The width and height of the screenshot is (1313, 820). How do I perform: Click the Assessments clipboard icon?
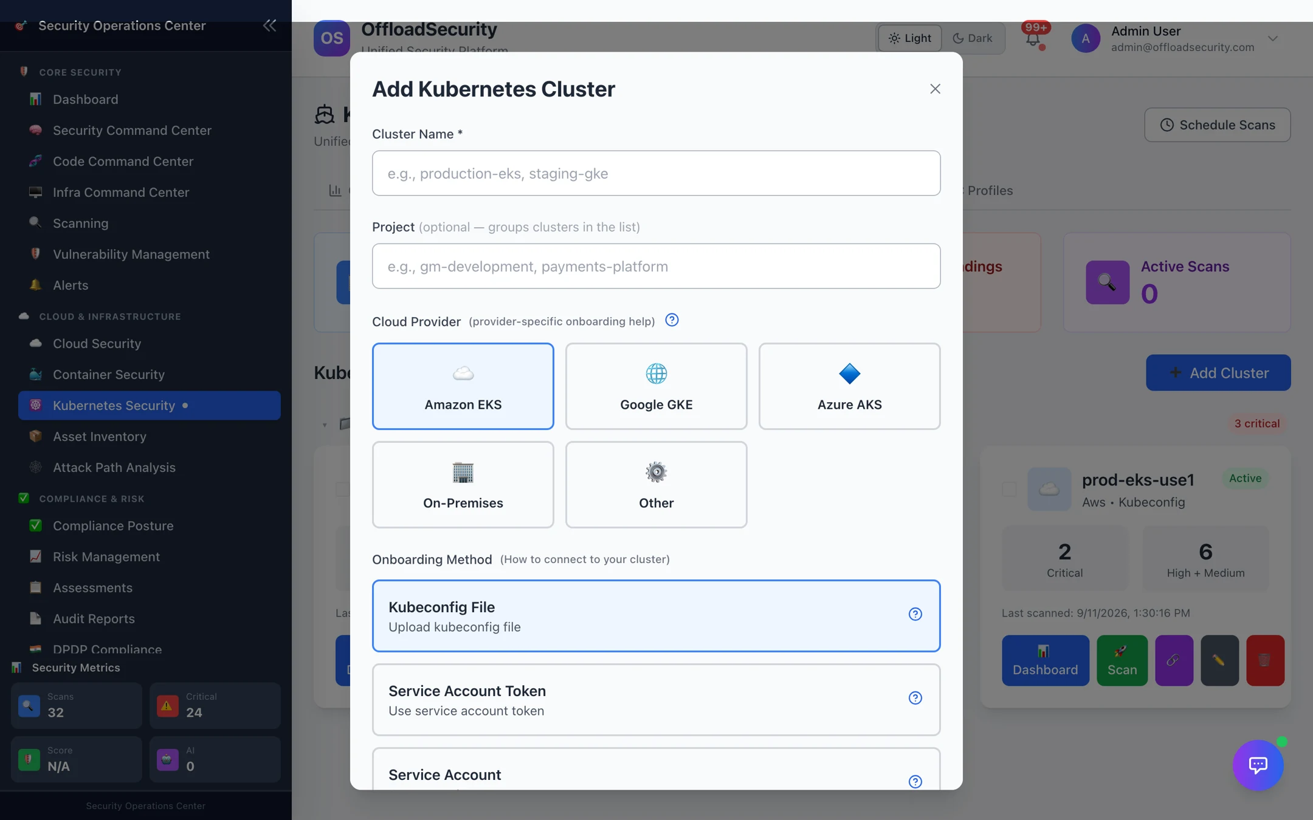[36, 587]
